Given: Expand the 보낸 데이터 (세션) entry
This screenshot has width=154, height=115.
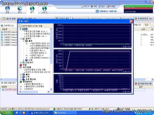Looking at the screenshot, I should [x=26, y=44].
